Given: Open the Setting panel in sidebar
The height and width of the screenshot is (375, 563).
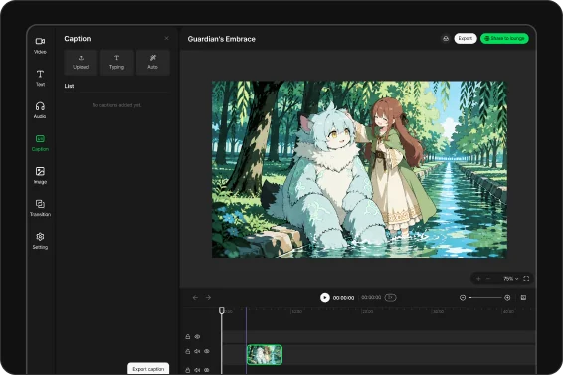Looking at the screenshot, I should tap(40, 241).
